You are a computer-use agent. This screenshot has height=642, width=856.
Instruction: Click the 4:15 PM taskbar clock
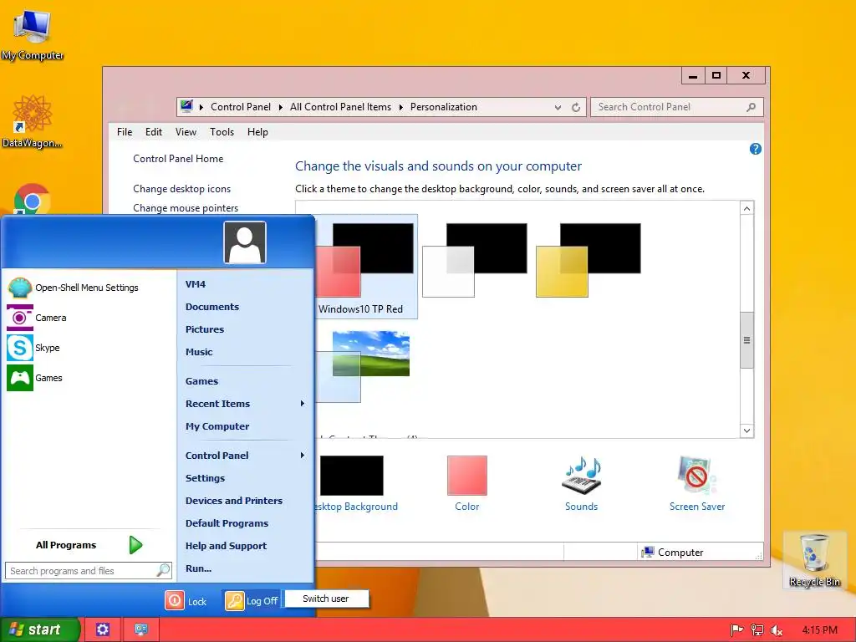click(x=819, y=630)
